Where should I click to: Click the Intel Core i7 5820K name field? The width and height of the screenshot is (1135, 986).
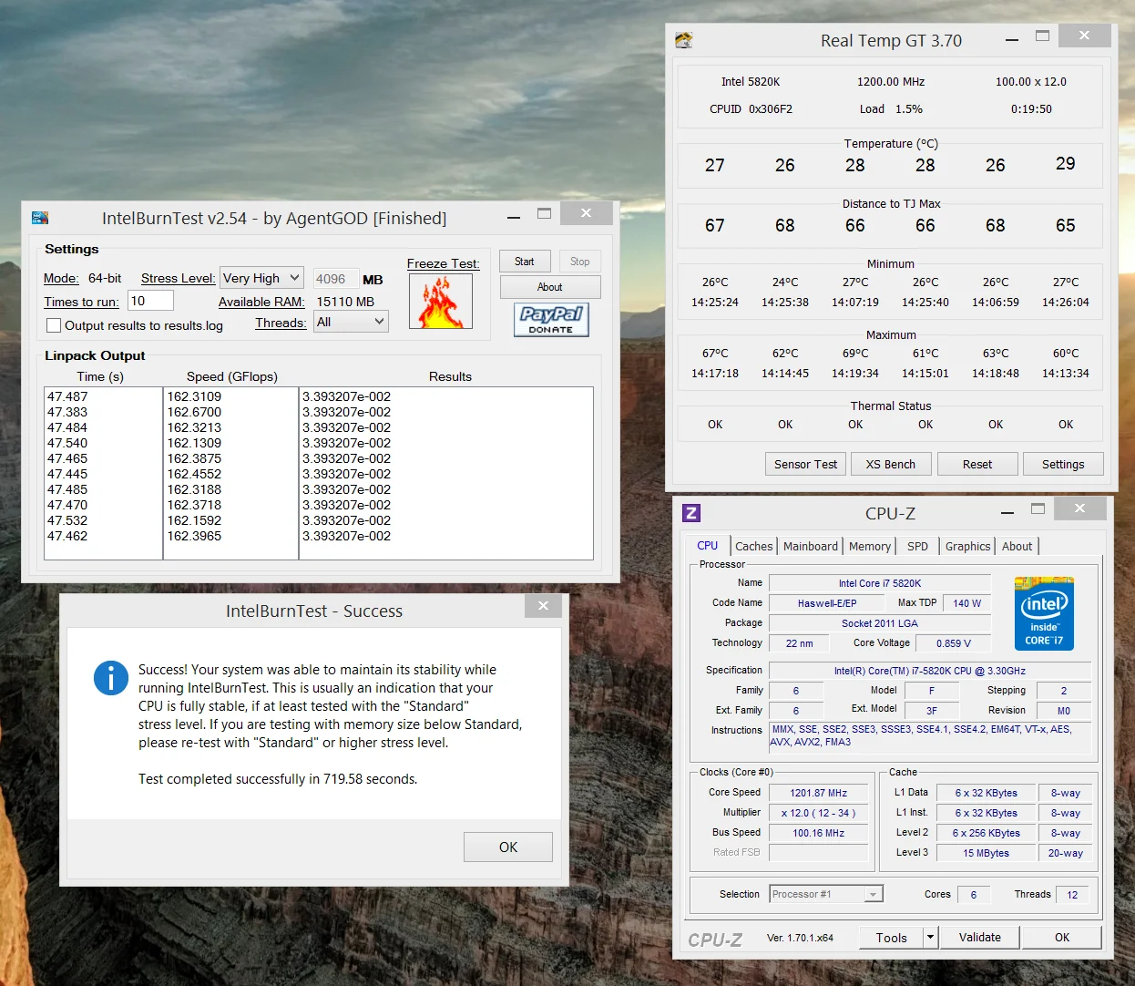coord(880,583)
